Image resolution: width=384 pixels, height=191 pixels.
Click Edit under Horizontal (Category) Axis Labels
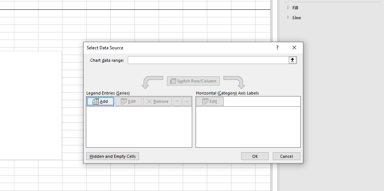pos(210,101)
